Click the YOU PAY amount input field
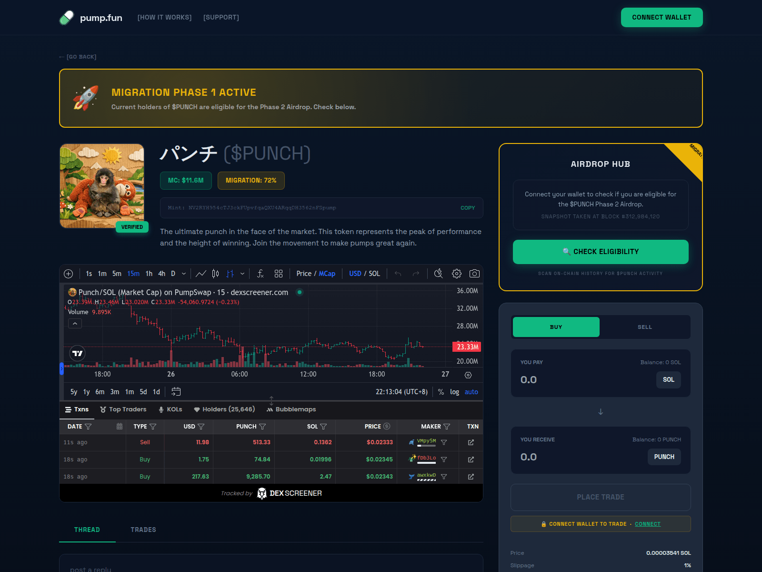Screen dimensions: 762x572 585,380
